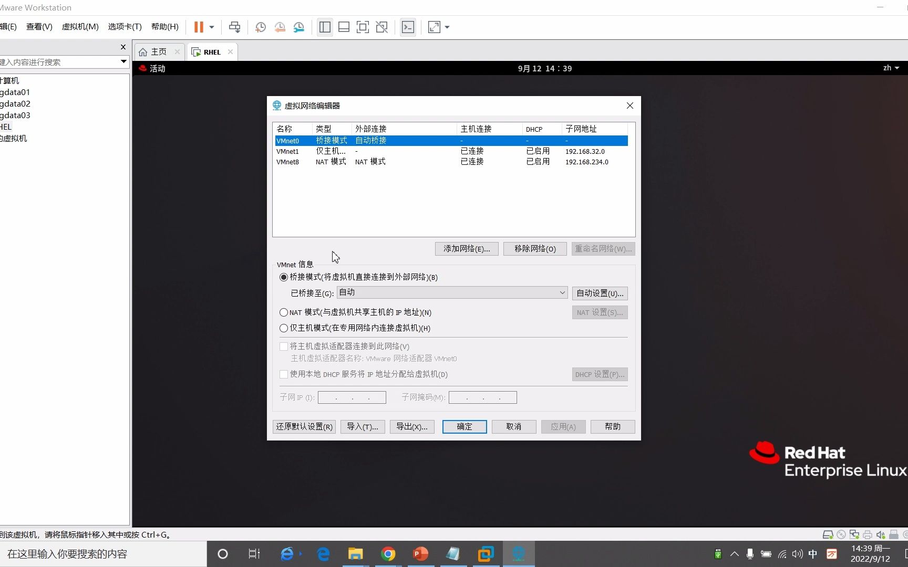Select the NAT 模式 radio button

coord(284,312)
